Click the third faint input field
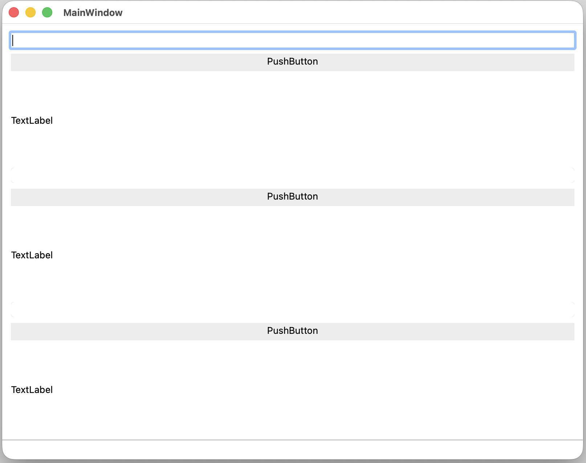The image size is (586, 463). pos(292,310)
